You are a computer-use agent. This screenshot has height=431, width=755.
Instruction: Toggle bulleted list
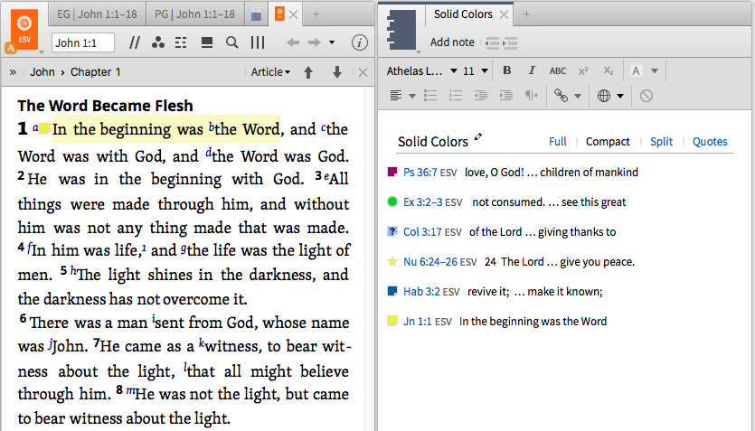(430, 96)
